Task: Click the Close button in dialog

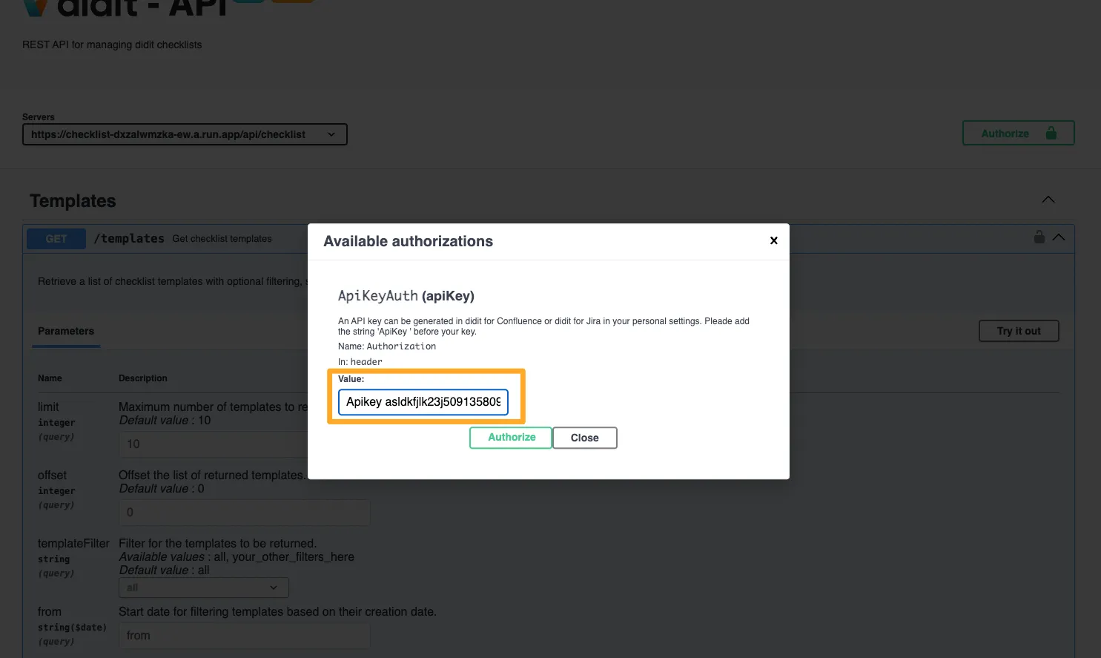Action: (x=584, y=438)
